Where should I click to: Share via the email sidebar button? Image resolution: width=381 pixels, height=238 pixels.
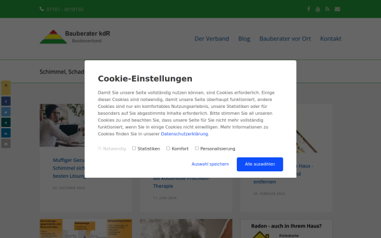pyautogui.click(x=6, y=144)
